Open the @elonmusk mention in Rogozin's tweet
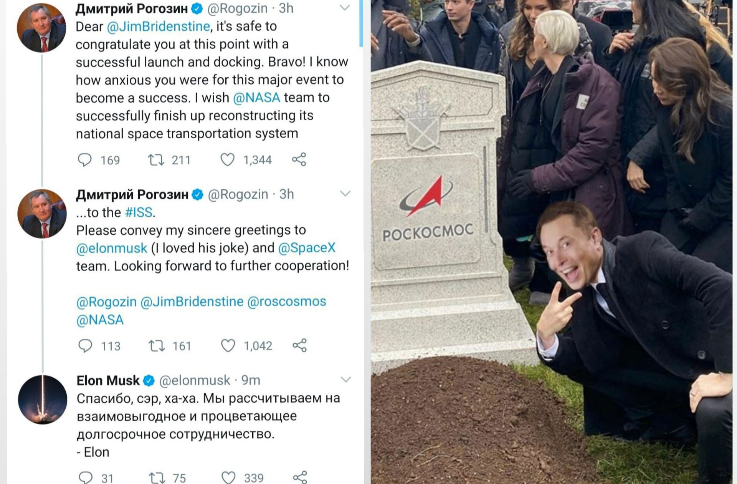 (x=112, y=248)
